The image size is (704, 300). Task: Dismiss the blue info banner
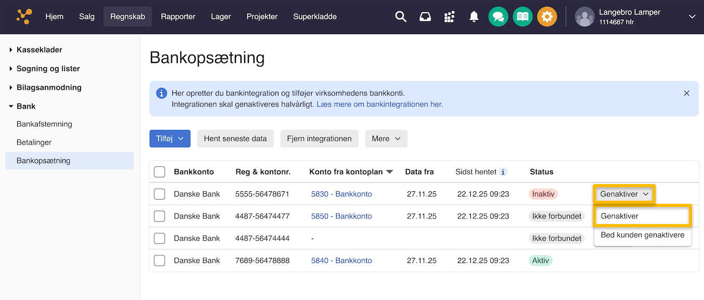coord(686,94)
